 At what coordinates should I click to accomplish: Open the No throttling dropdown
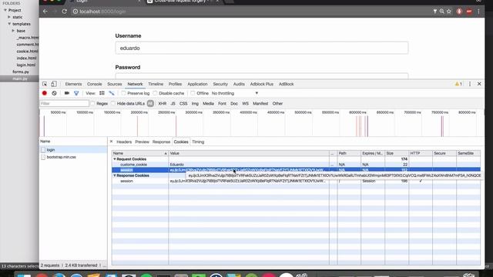pyautogui.click(x=235, y=93)
